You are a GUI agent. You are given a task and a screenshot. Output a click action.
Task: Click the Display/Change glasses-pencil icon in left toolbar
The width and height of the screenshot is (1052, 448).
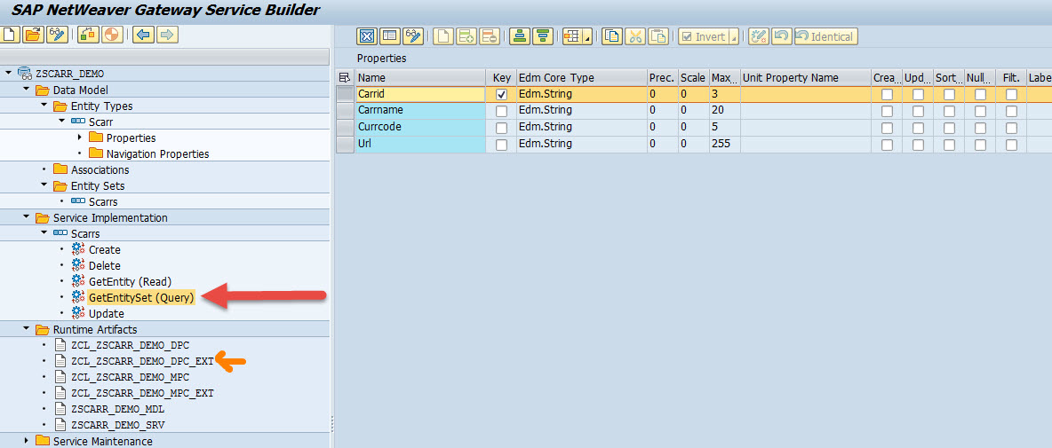(57, 35)
